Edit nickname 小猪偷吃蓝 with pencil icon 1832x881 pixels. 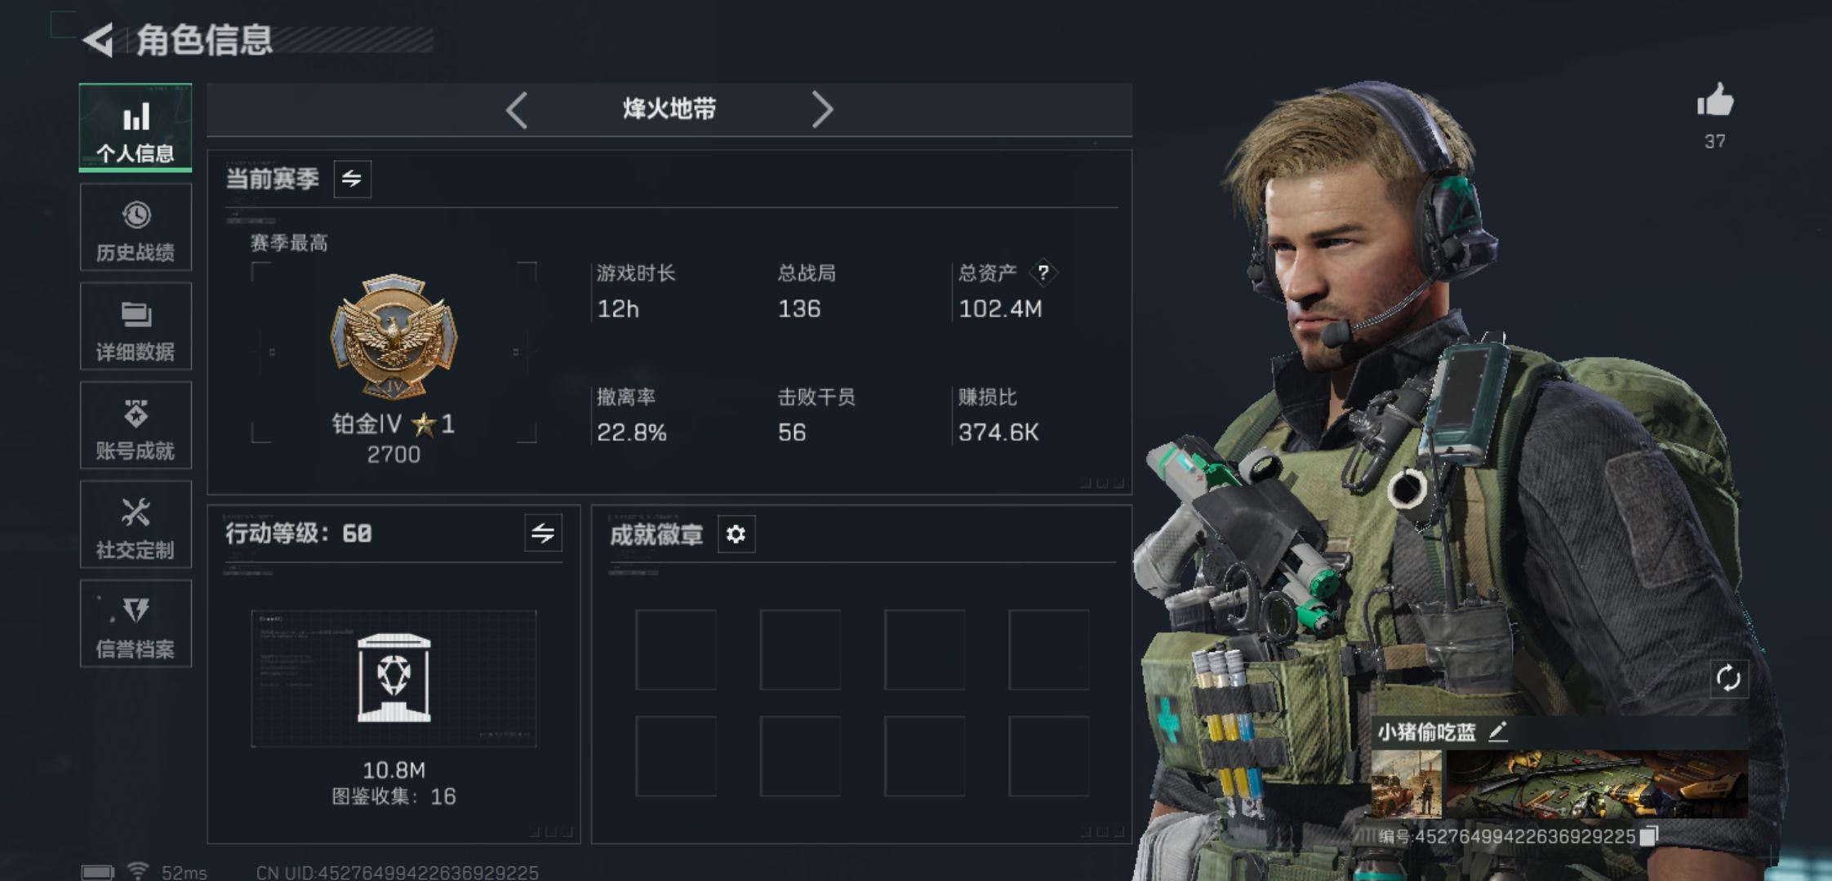(x=1497, y=732)
